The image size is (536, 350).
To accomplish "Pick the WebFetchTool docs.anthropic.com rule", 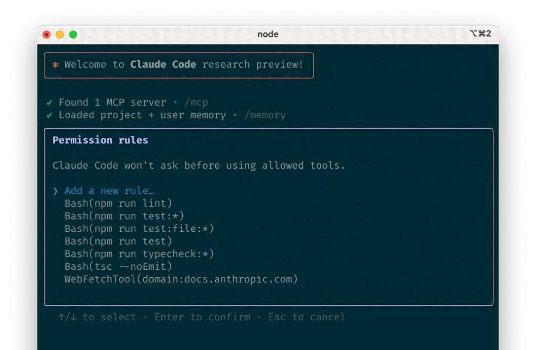I will [181, 279].
